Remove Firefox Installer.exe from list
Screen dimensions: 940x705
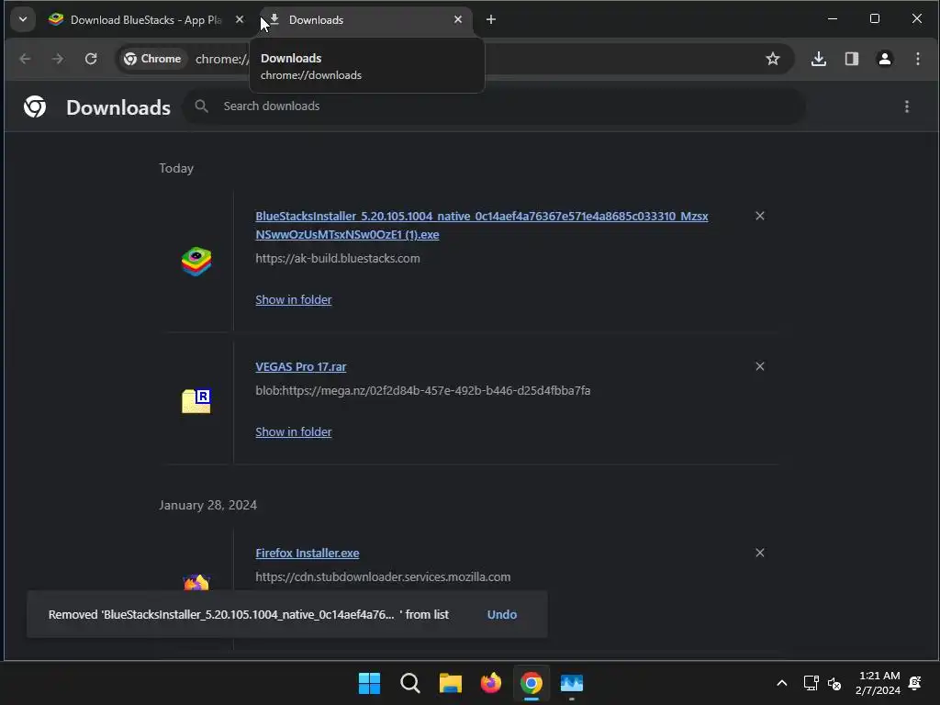click(759, 553)
